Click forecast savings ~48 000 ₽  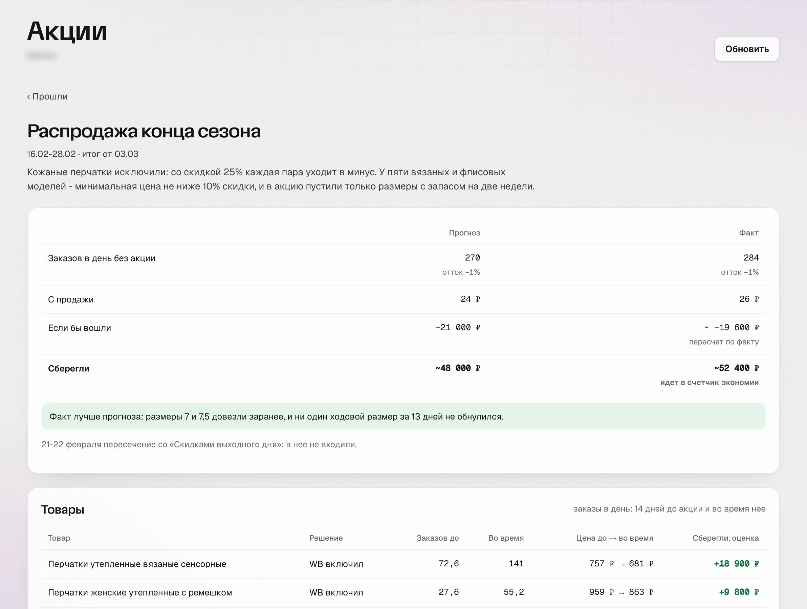tap(458, 368)
